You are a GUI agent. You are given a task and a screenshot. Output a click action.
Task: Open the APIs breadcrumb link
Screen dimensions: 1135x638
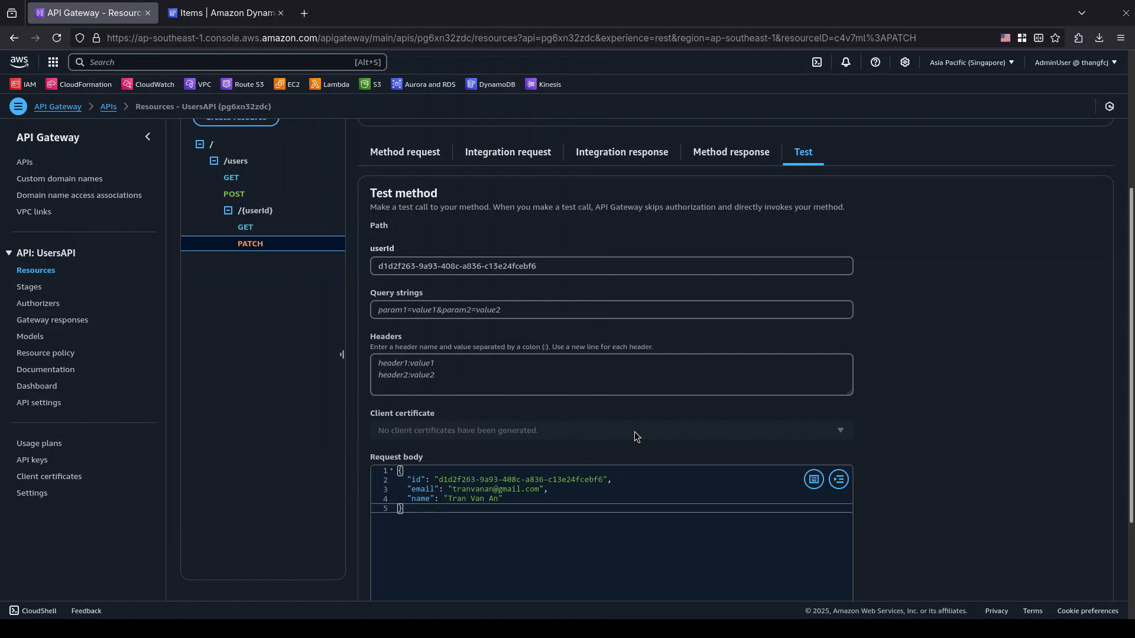(108, 106)
